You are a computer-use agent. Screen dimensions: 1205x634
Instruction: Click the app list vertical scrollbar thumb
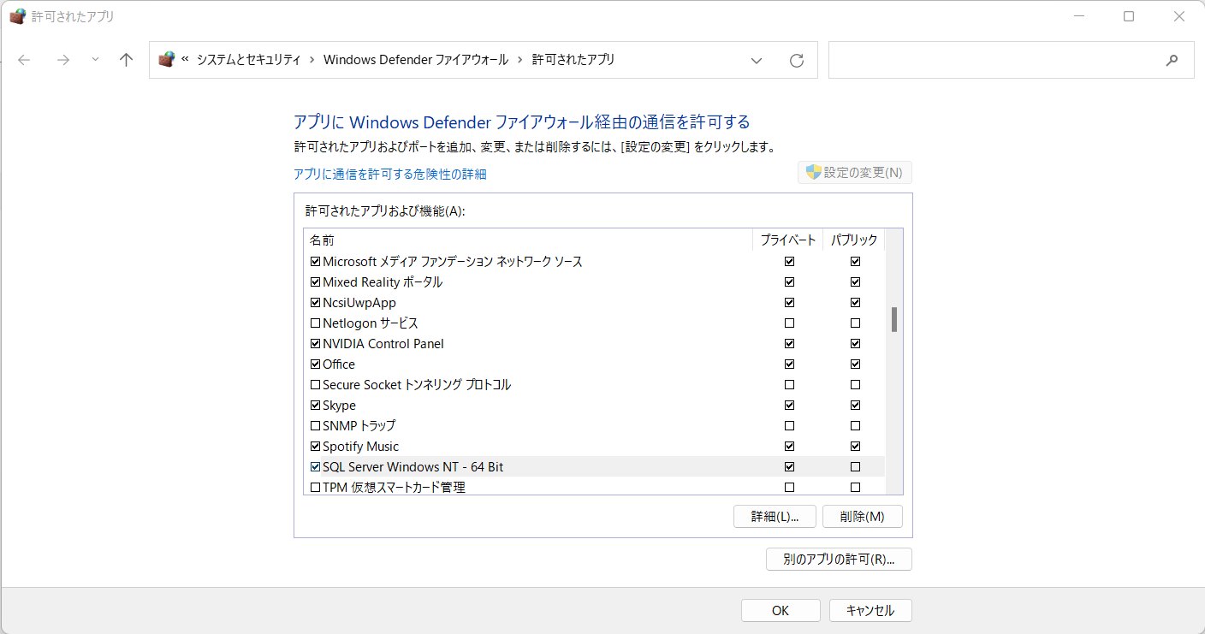click(x=894, y=319)
